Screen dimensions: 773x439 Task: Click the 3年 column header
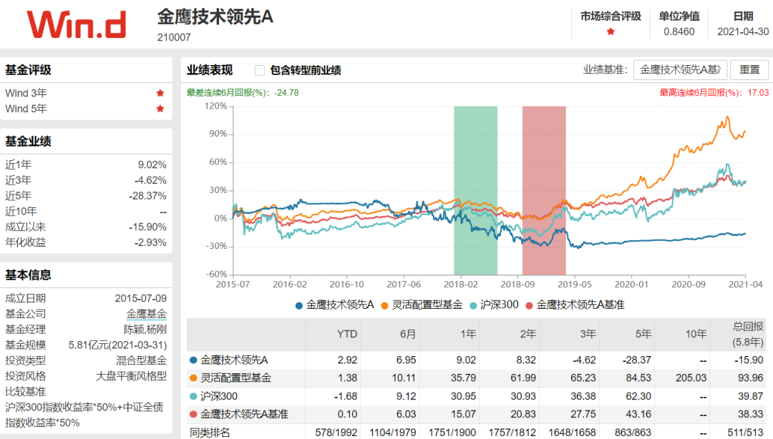pyautogui.click(x=588, y=334)
